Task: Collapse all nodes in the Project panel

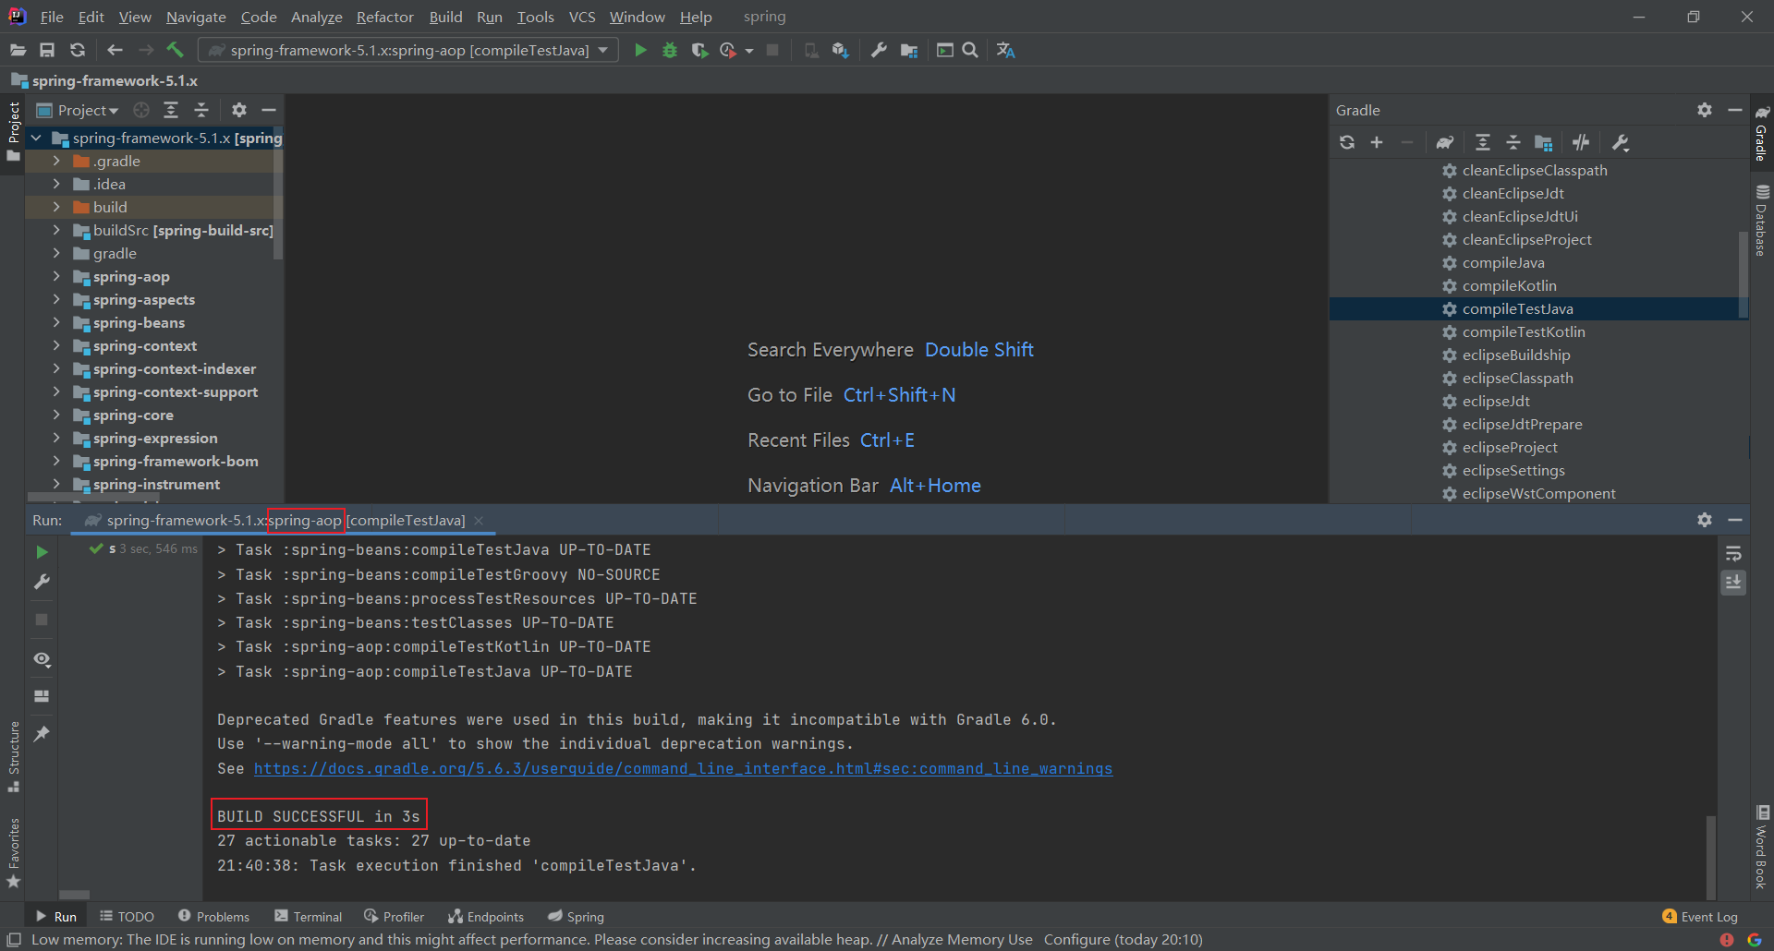Action: 201,110
